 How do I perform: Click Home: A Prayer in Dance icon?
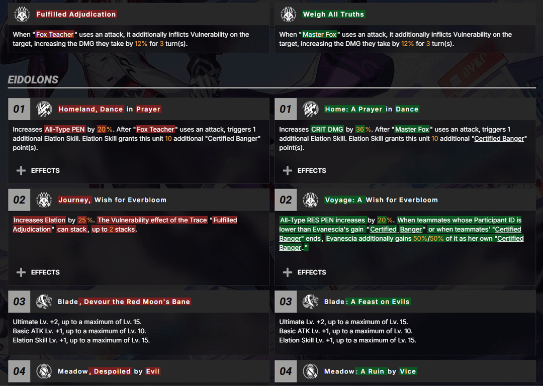pyautogui.click(x=310, y=109)
